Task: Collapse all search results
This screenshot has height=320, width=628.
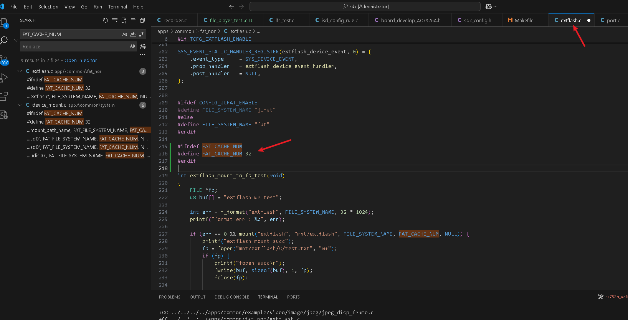Action: [x=142, y=20]
